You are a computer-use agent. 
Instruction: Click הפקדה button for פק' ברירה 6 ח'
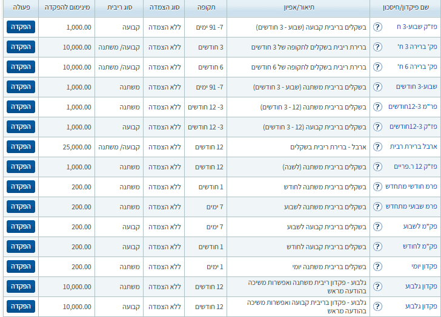pyautogui.click(x=21, y=67)
